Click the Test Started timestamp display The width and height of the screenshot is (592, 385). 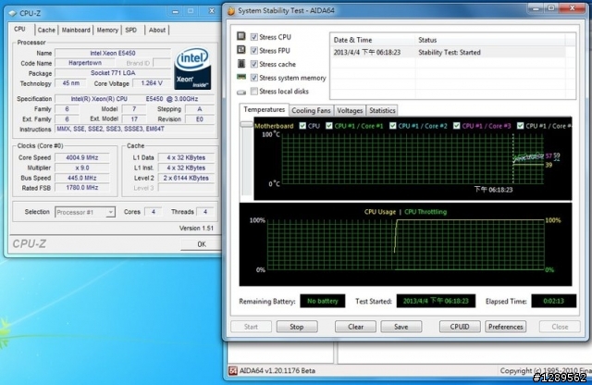point(436,301)
